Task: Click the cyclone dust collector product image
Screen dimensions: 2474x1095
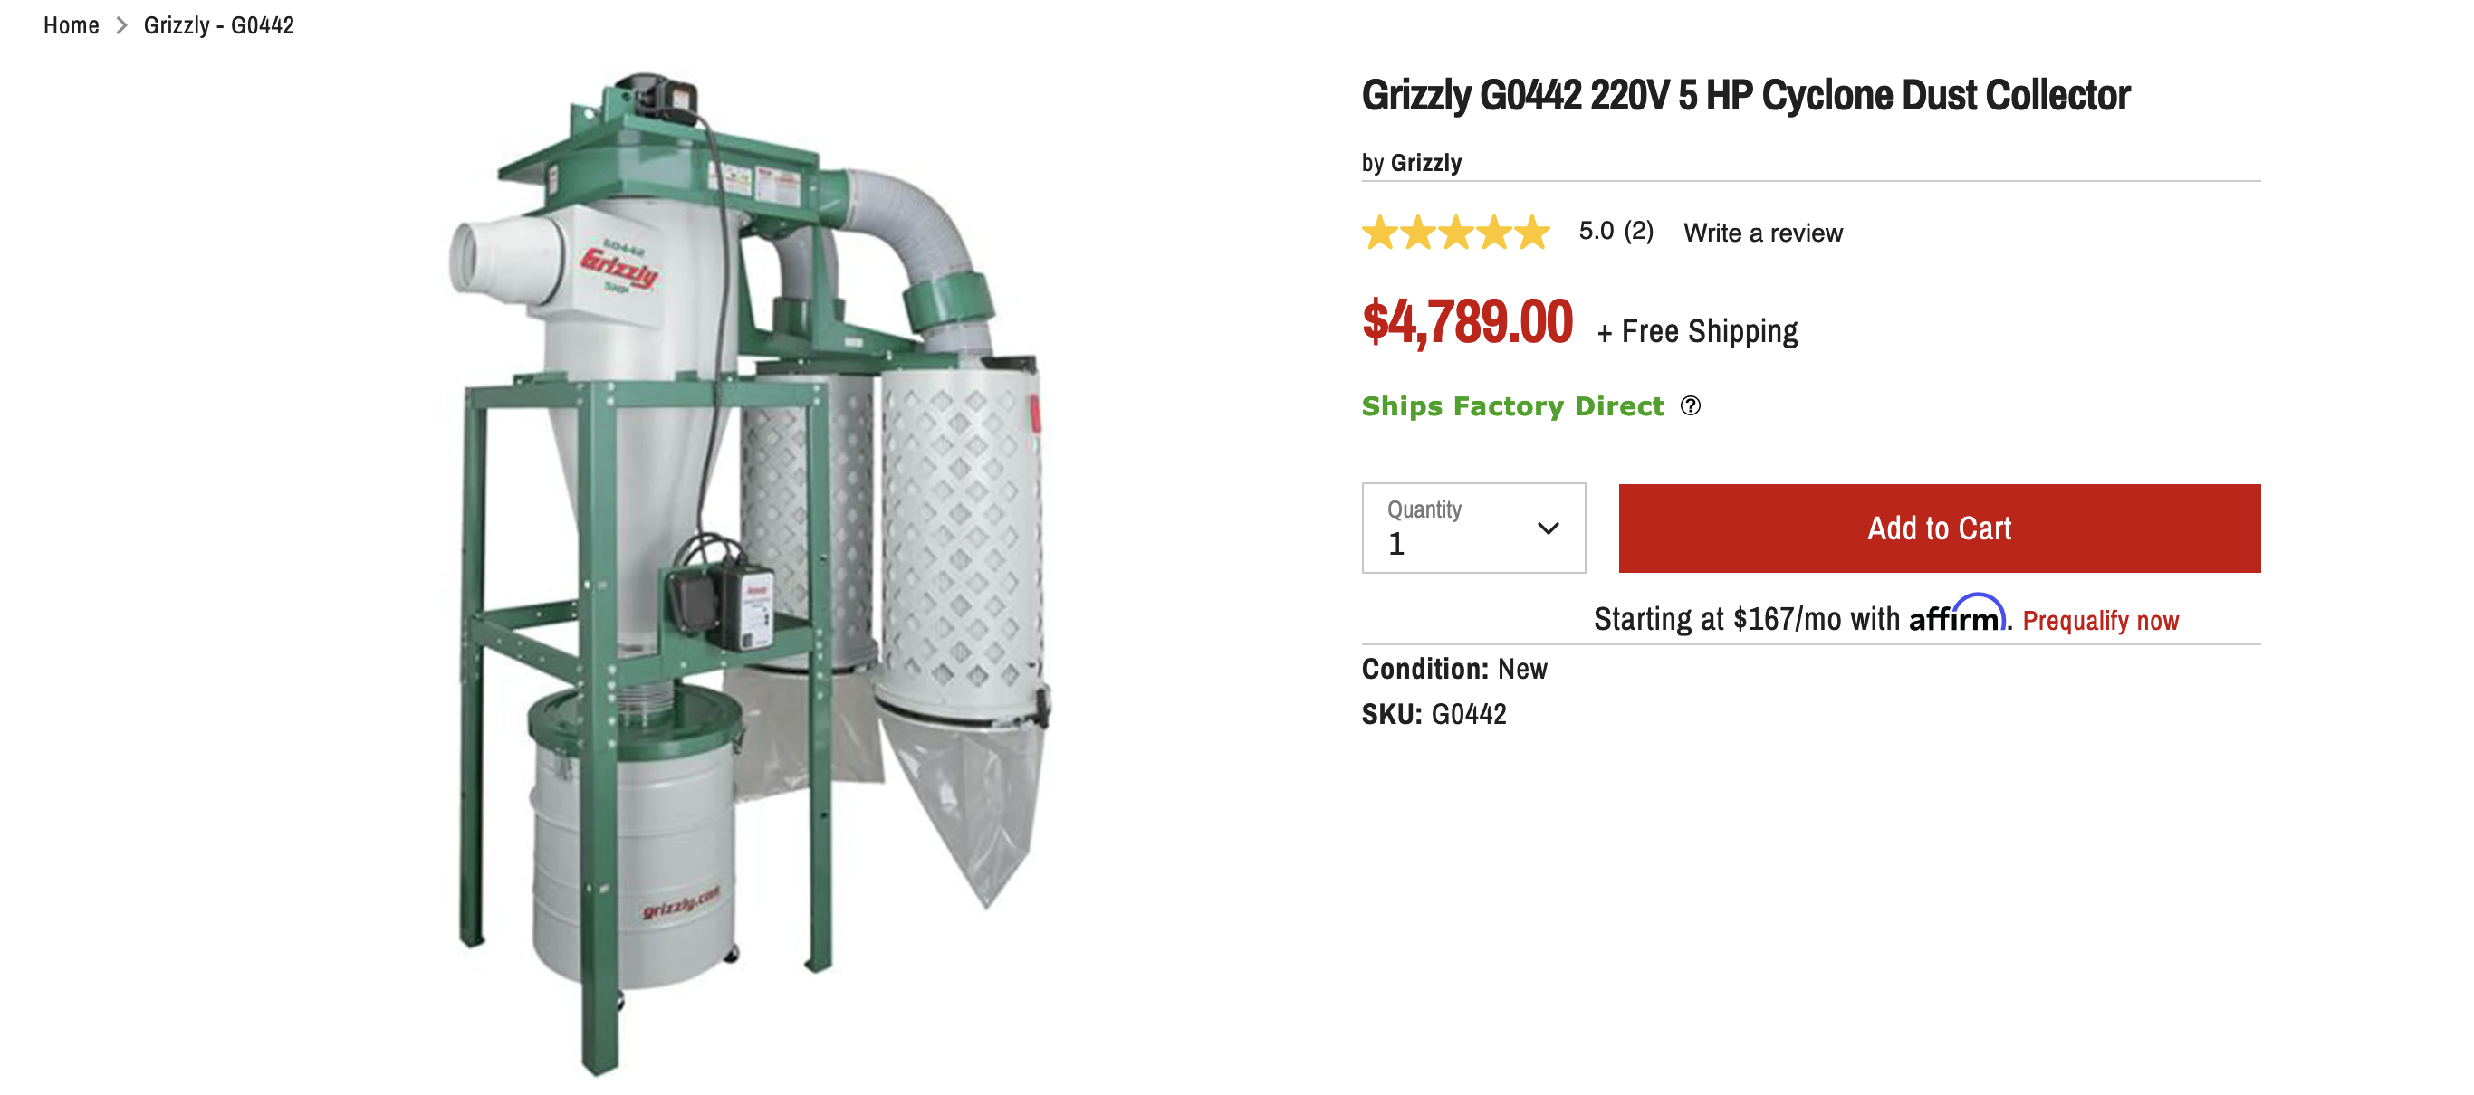Action: click(x=749, y=576)
